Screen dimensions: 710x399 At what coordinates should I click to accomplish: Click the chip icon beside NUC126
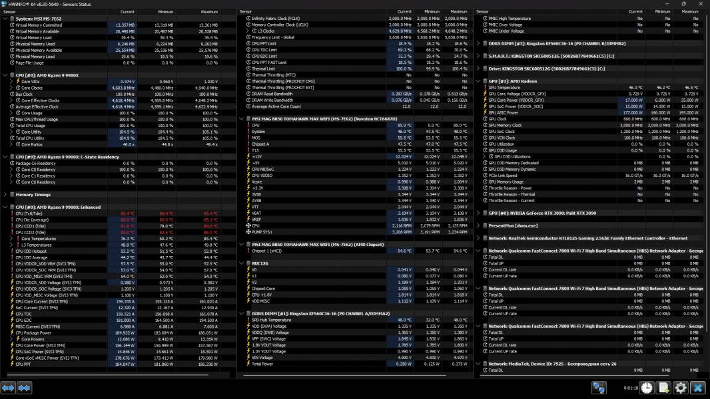tap(248, 263)
